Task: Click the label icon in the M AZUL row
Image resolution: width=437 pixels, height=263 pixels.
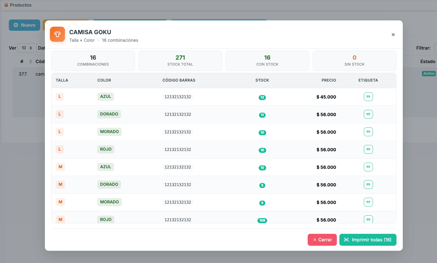Action: 368,167
